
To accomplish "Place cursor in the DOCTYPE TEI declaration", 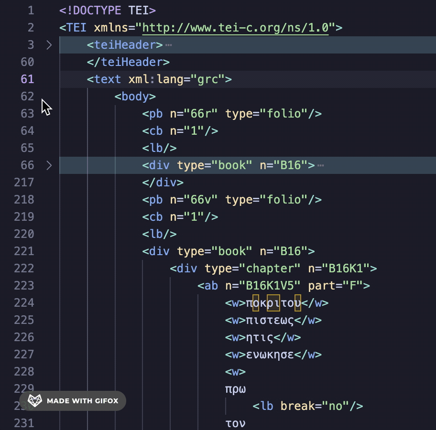I will tap(108, 11).
